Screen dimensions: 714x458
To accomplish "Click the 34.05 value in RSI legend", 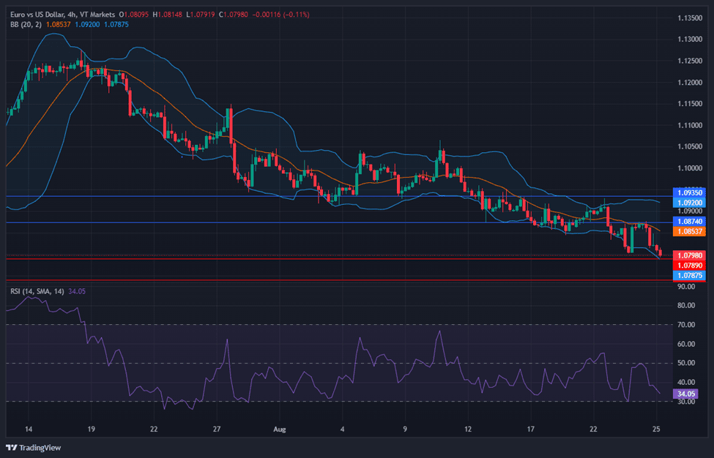I will pyautogui.click(x=77, y=291).
